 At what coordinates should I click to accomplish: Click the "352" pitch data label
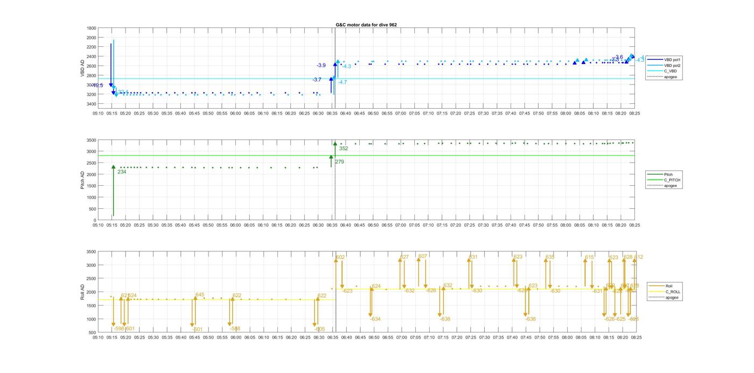pyautogui.click(x=344, y=149)
